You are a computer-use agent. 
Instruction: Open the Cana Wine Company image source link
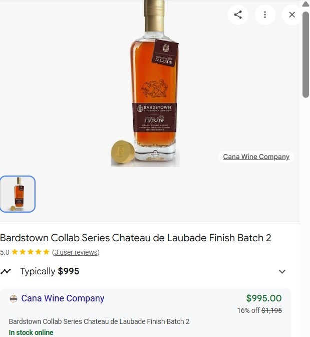click(256, 156)
